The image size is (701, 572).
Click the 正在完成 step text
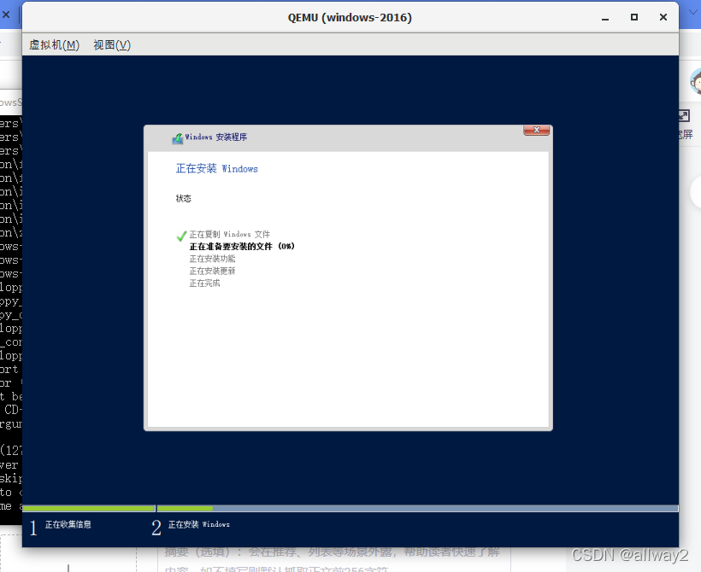point(205,283)
